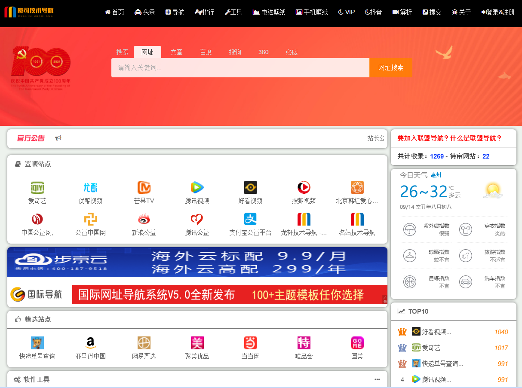Open login and register (登录&注册) link
522x388 pixels.
coord(497,12)
